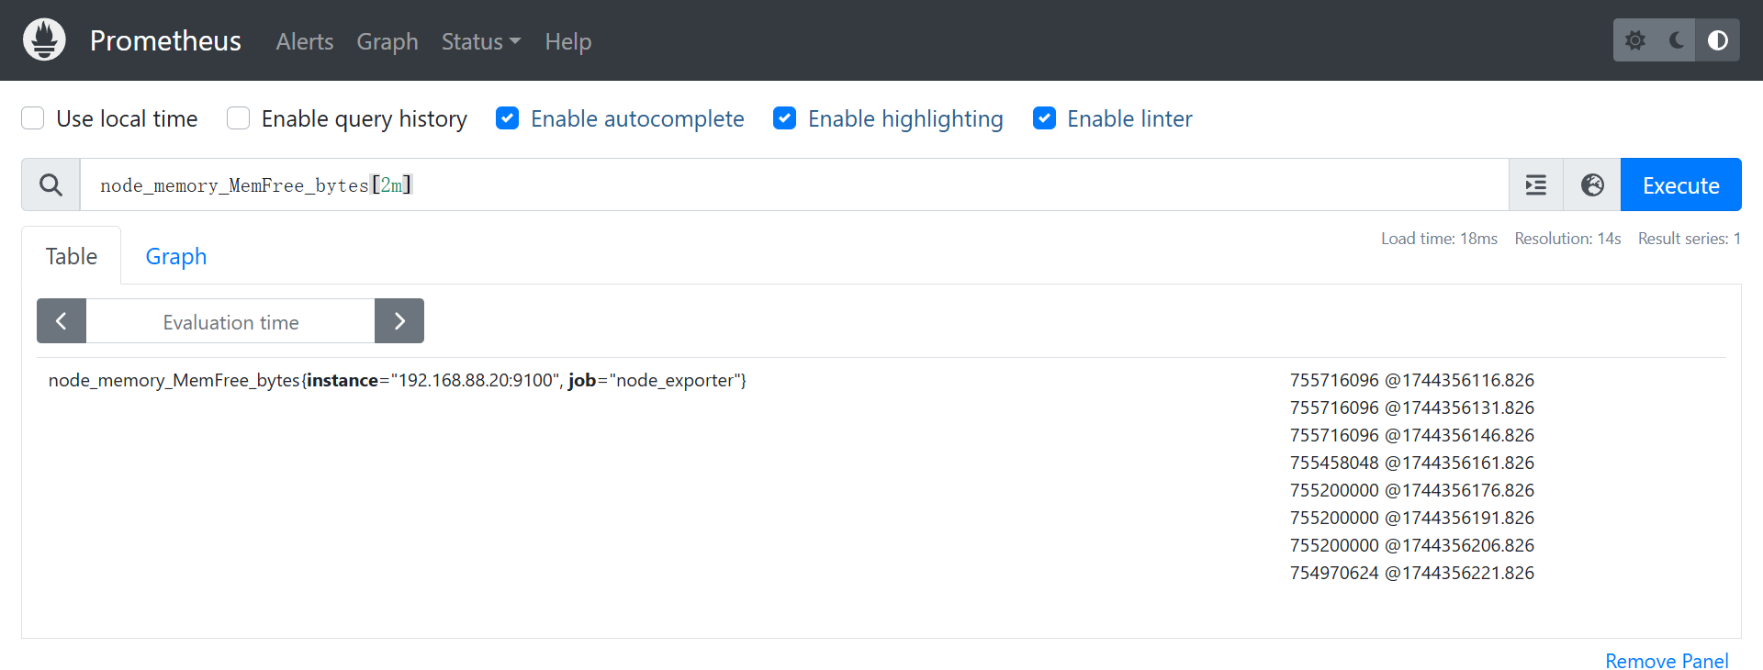This screenshot has width=1763, height=670.
Task: Uncheck Enable autocomplete
Action: (508, 118)
